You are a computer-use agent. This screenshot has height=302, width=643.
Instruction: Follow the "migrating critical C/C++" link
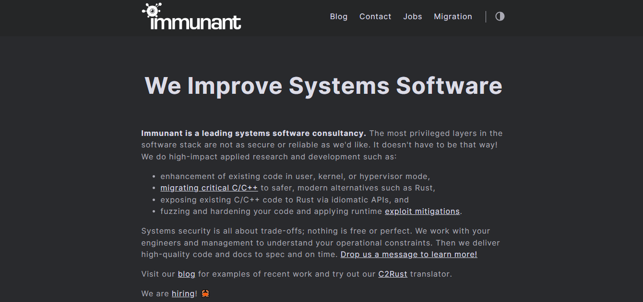point(209,188)
